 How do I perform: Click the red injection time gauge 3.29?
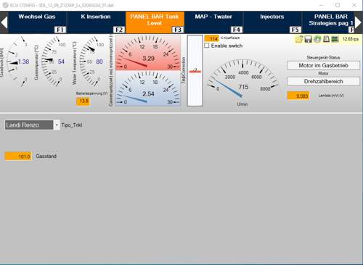[x=148, y=53]
